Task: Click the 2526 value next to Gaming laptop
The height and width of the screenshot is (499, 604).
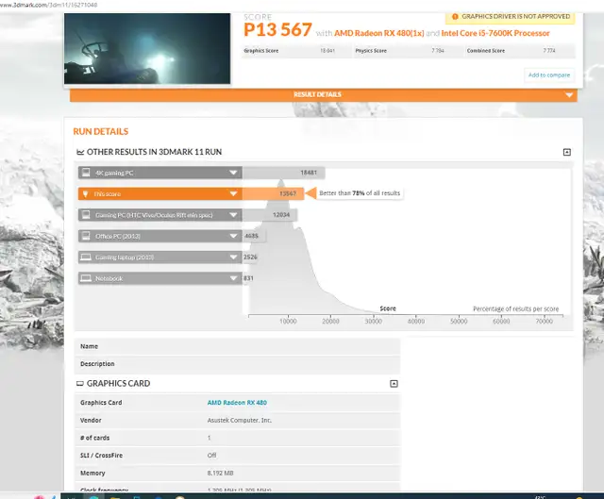Action: [x=250, y=257]
